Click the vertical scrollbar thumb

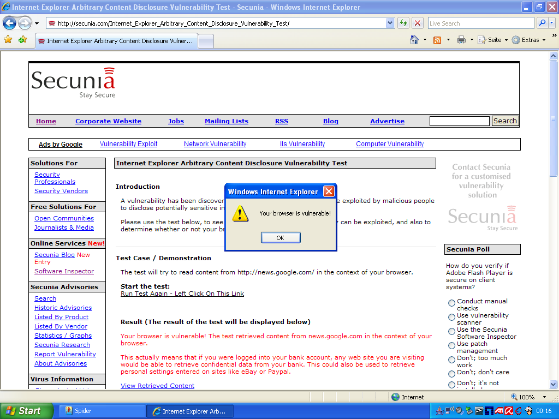(553, 118)
